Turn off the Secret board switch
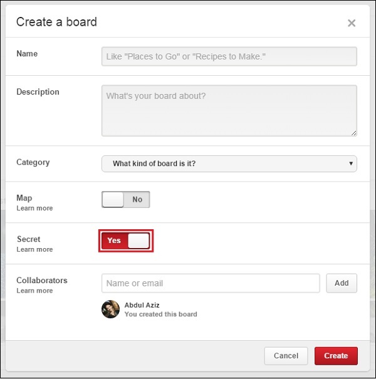 [126, 241]
